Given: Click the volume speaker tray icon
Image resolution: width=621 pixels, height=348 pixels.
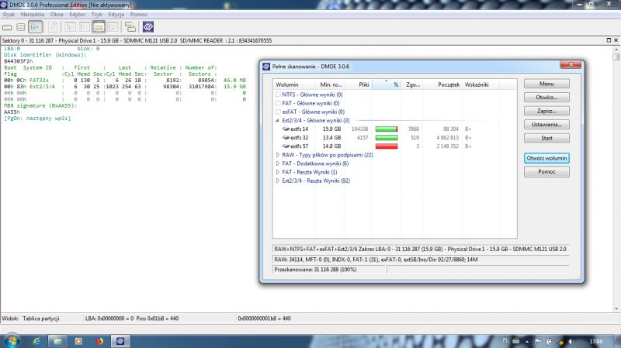Looking at the screenshot, I should click(571, 341).
